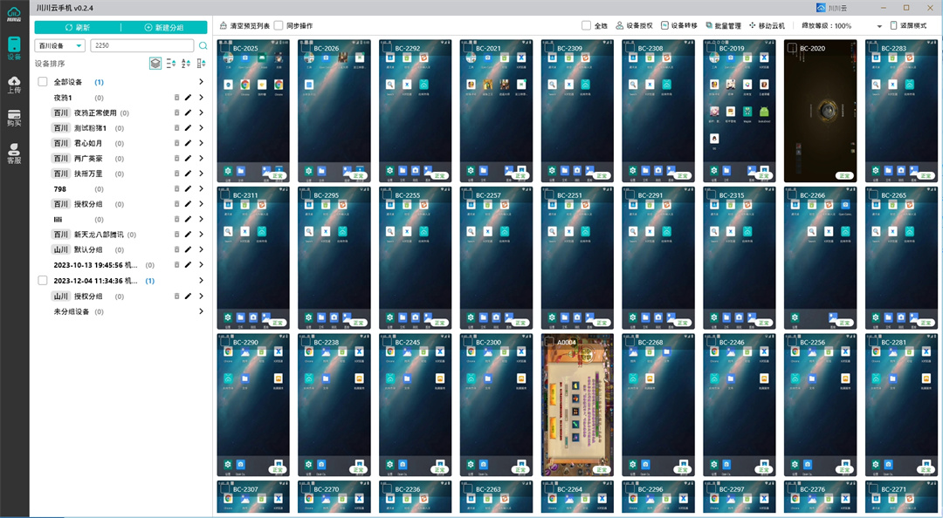The height and width of the screenshot is (518, 943).
Task: Select the layered group view icon in 设备排序
Action: coord(155,64)
